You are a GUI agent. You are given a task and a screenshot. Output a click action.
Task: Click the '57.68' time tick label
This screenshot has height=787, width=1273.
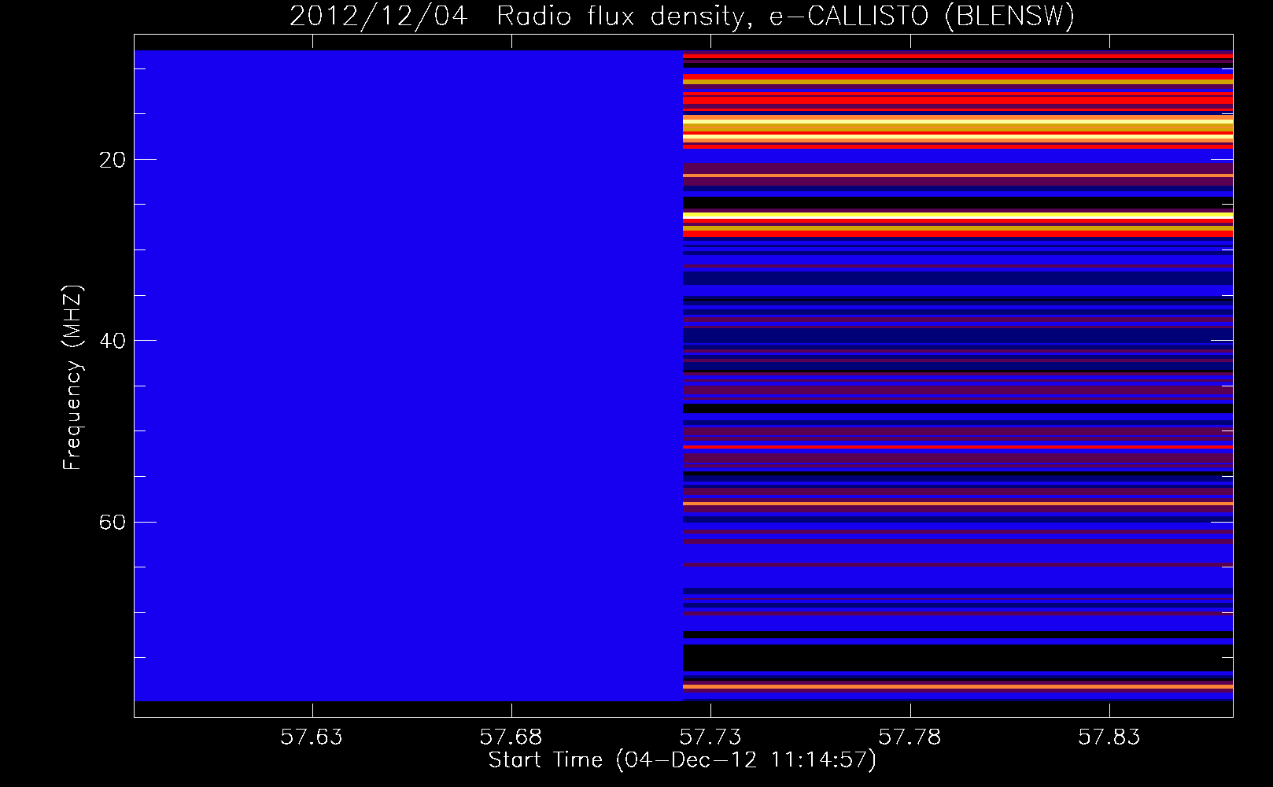(x=511, y=737)
